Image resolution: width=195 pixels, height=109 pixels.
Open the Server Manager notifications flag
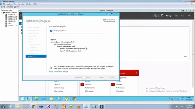pyautogui.click(x=162, y=15)
